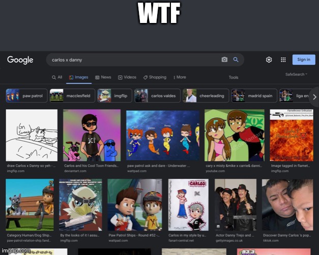Select the imgflip filter chip
The height and width of the screenshot is (255, 319).
click(114, 95)
